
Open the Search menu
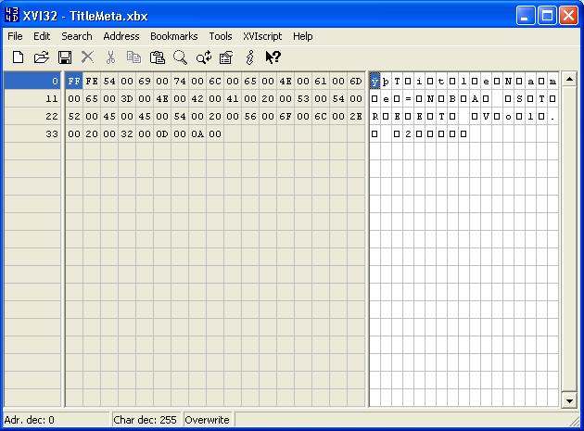coord(77,36)
